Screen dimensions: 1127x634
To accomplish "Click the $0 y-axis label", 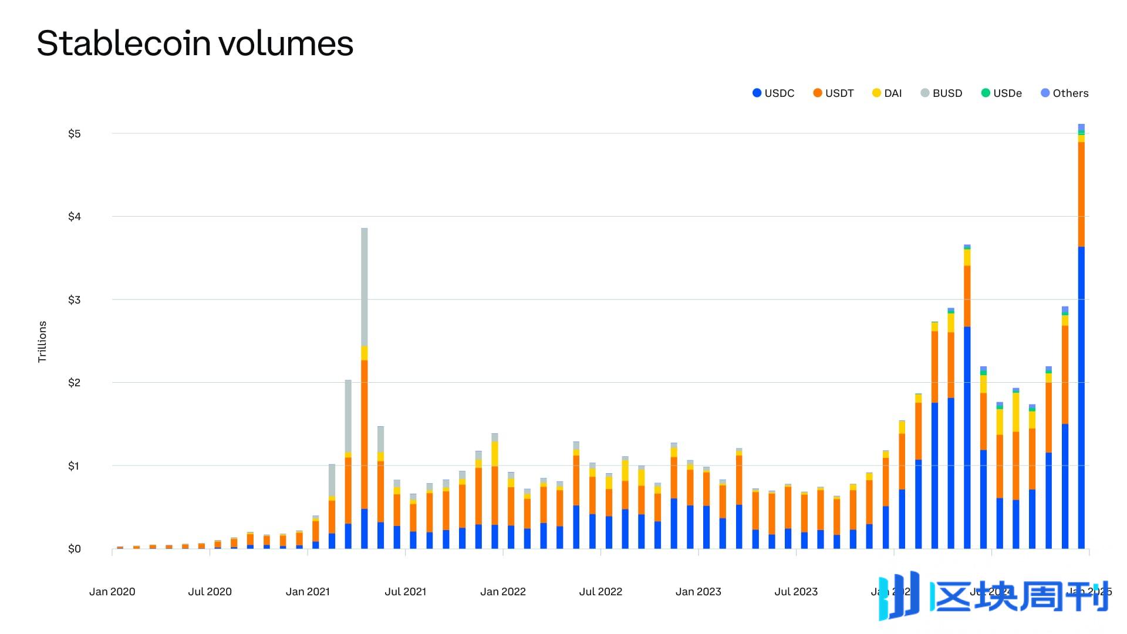I will click(75, 549).
